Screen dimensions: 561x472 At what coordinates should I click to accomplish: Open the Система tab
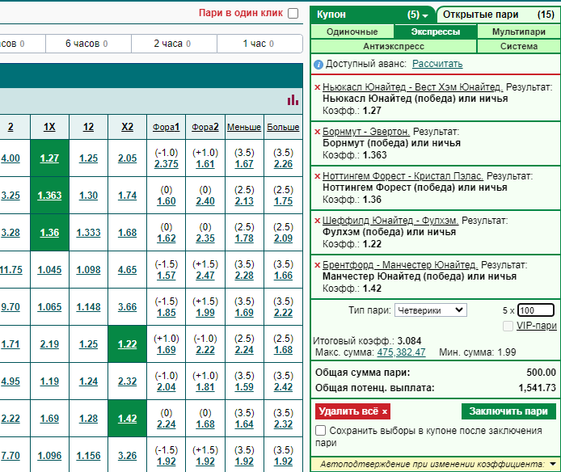click(518, 46)
